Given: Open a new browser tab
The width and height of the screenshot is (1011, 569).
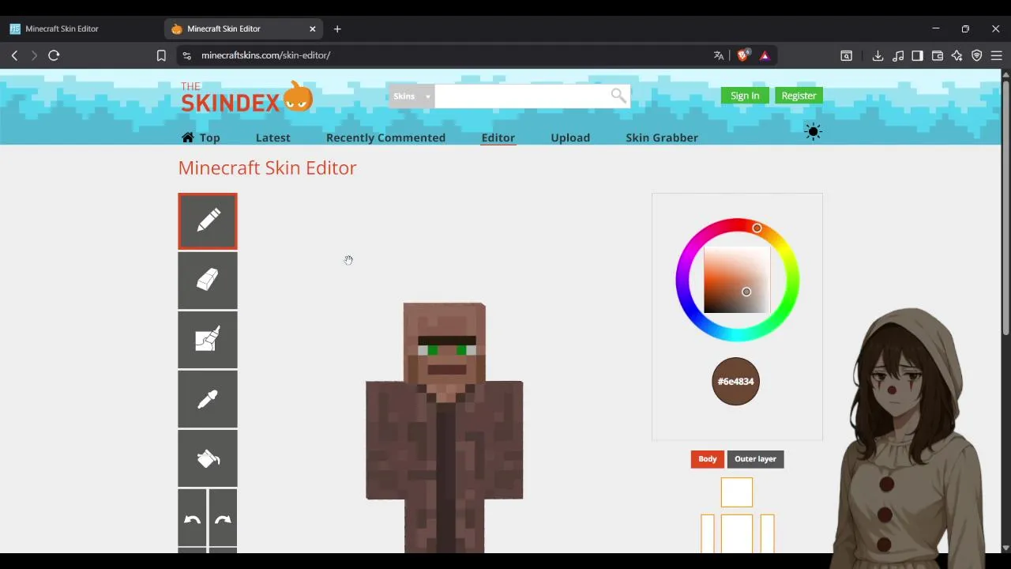Looking at the screenshot, I should click(337, 28).
